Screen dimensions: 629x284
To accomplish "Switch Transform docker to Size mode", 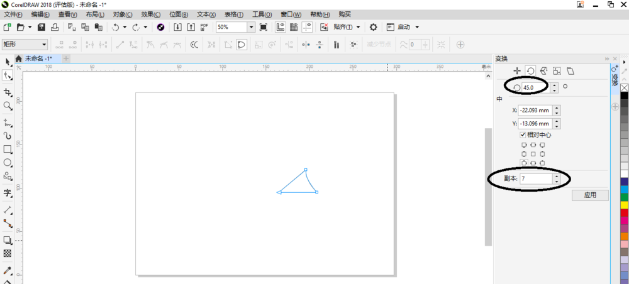I will click(x=557, y=71).
